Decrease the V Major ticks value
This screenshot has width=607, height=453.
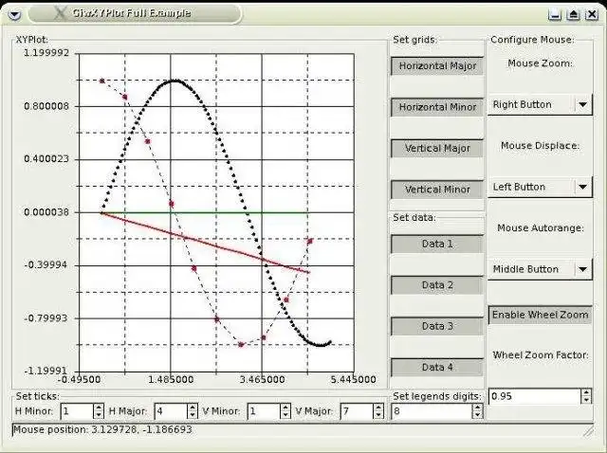tap(378, 415)
